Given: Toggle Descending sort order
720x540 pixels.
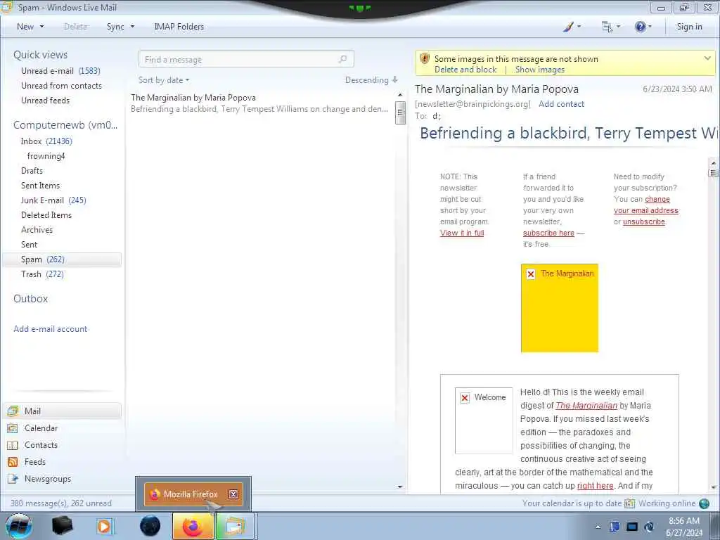Looking at the screenshot, I should tap(371, 80).
